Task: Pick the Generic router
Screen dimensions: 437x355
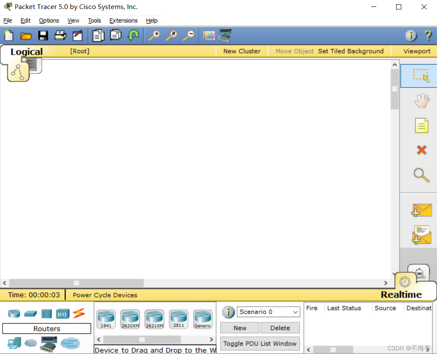Action: tap(203, 319)
